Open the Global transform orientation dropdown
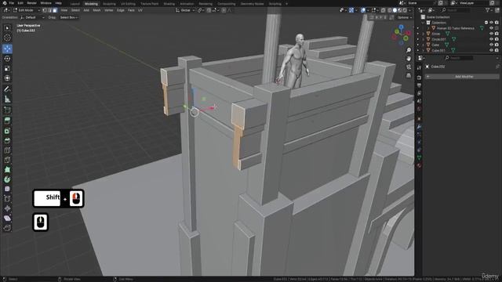This screenshot has width=502, height=282. point(185,10)
